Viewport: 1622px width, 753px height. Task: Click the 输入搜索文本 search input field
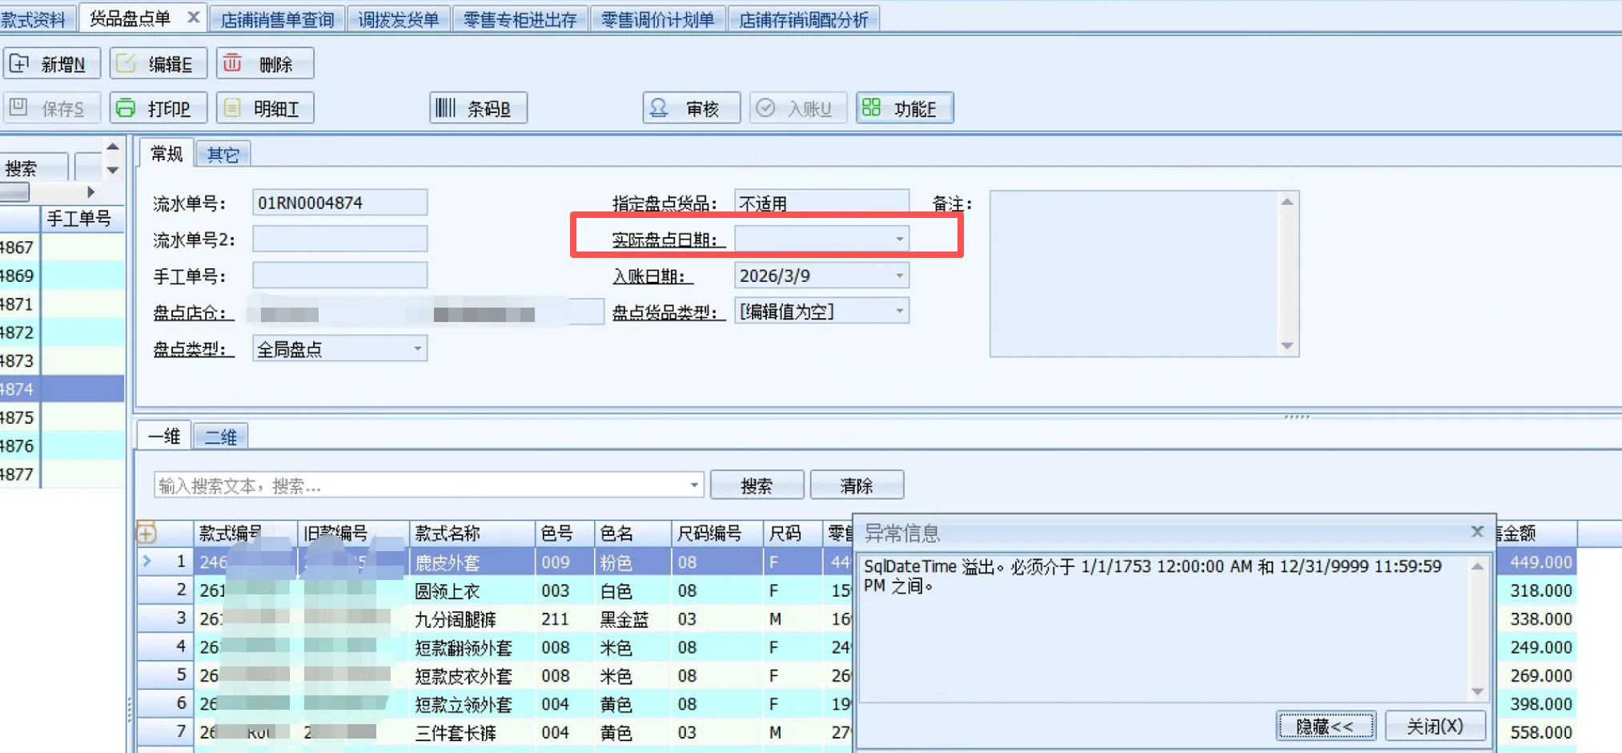click(420, 485)
